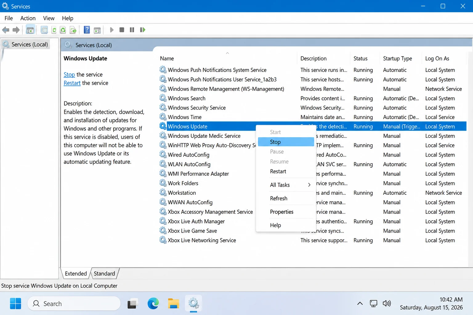Launch Microsoft Edge from the taskbar
The image size is (473, 315).
[x=153, y=304]
